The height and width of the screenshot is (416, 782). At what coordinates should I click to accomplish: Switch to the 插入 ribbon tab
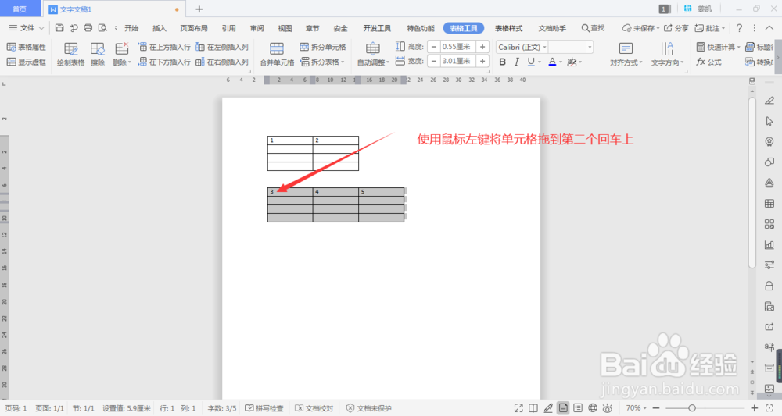pos(159,28)
